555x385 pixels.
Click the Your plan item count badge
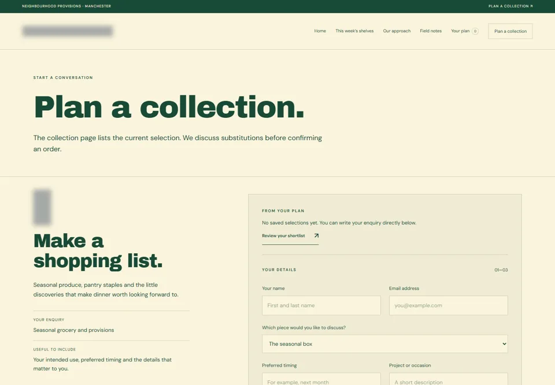coord(475,31)
